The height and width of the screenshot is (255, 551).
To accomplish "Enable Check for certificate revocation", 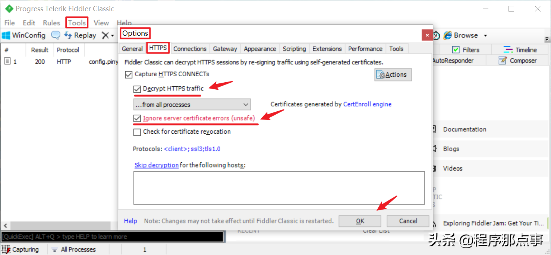I will [137, 132].
